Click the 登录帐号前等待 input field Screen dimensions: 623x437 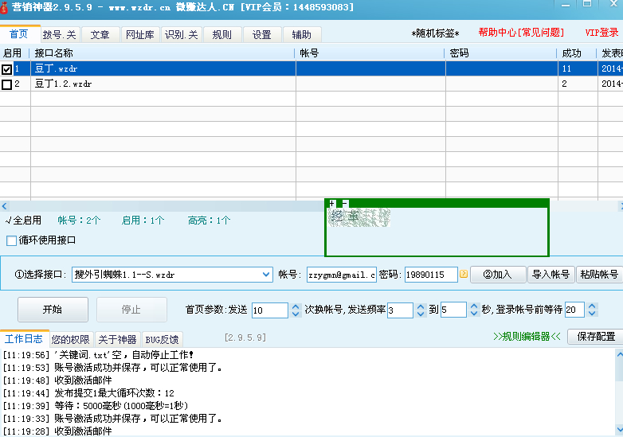[574, 310]
